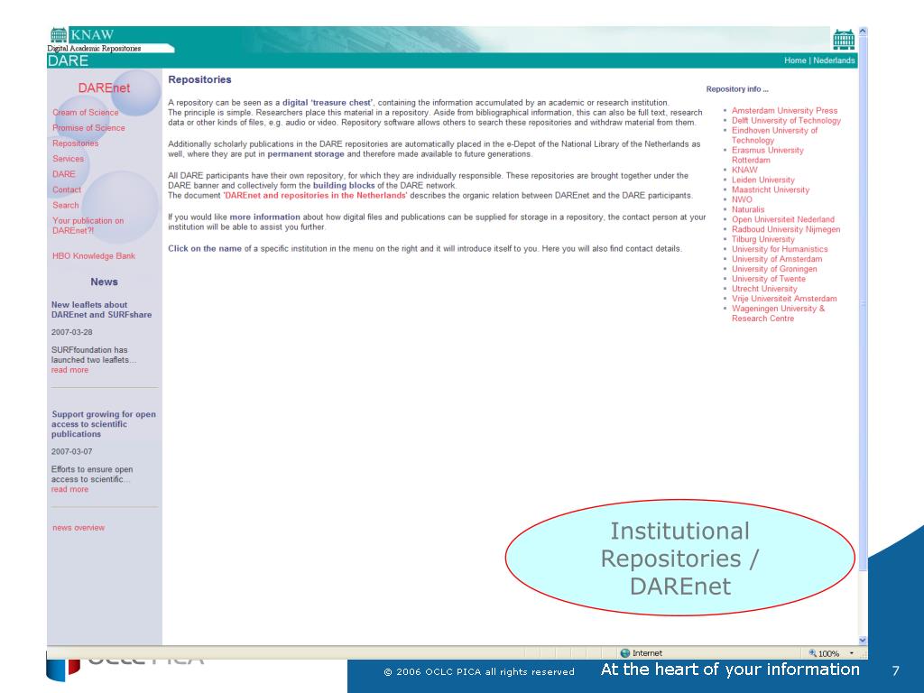The width and height of the screenshot is (924, 693).
Task: Select DARE in the left menu
Action: (x=64, y=174)
